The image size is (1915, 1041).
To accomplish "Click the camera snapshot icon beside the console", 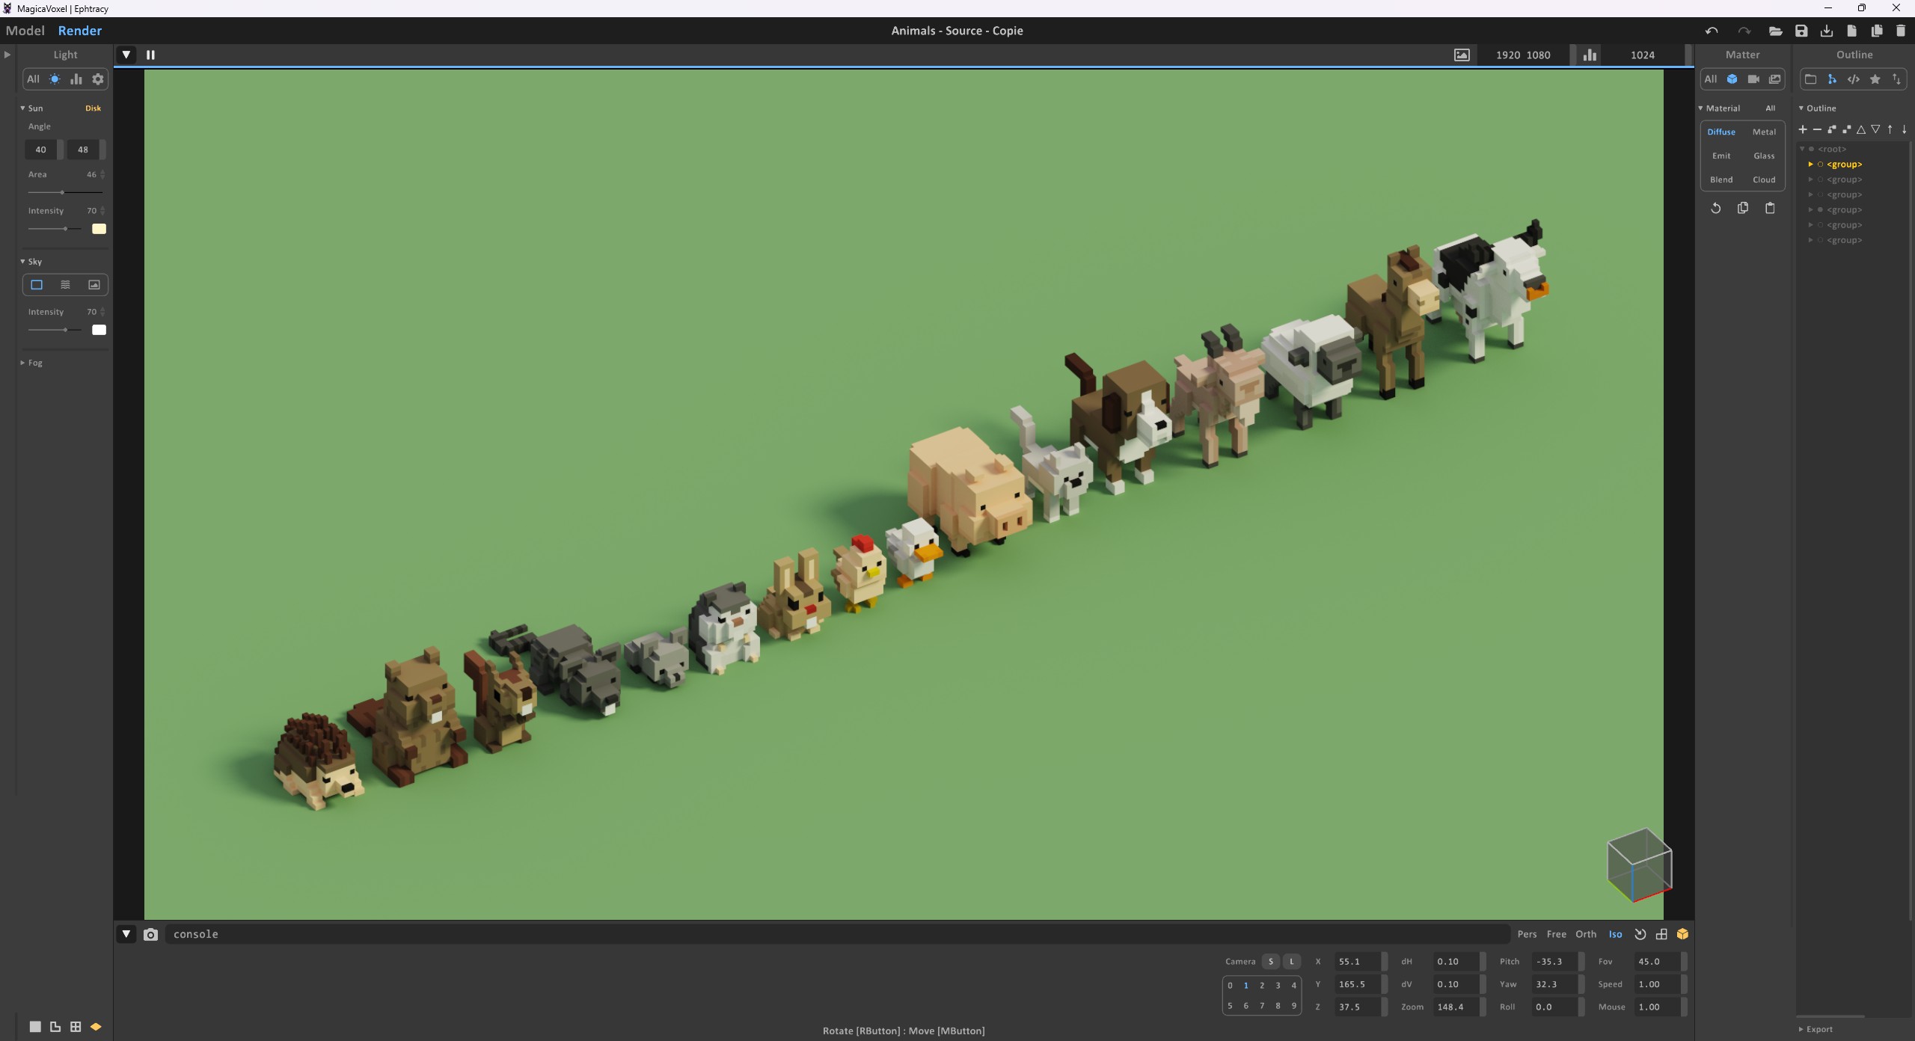I will tap(150, 934).
